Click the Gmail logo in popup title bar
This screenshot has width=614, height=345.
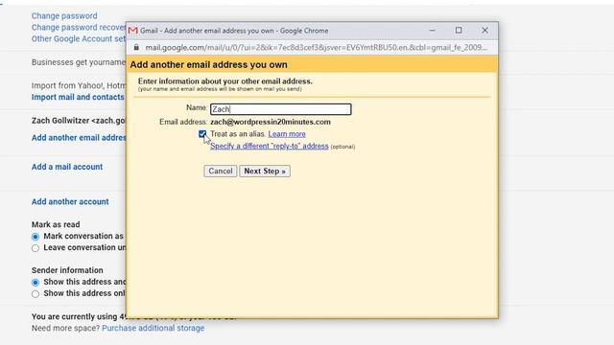[x=133, y=31]
